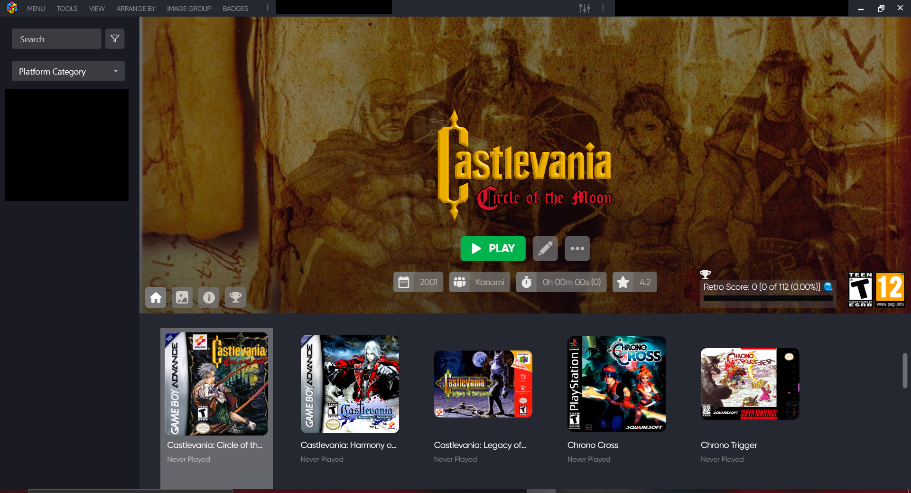The image size is (911, 493).
Task: Click the 4.2 star rating badge
Action: click(635, 282)
